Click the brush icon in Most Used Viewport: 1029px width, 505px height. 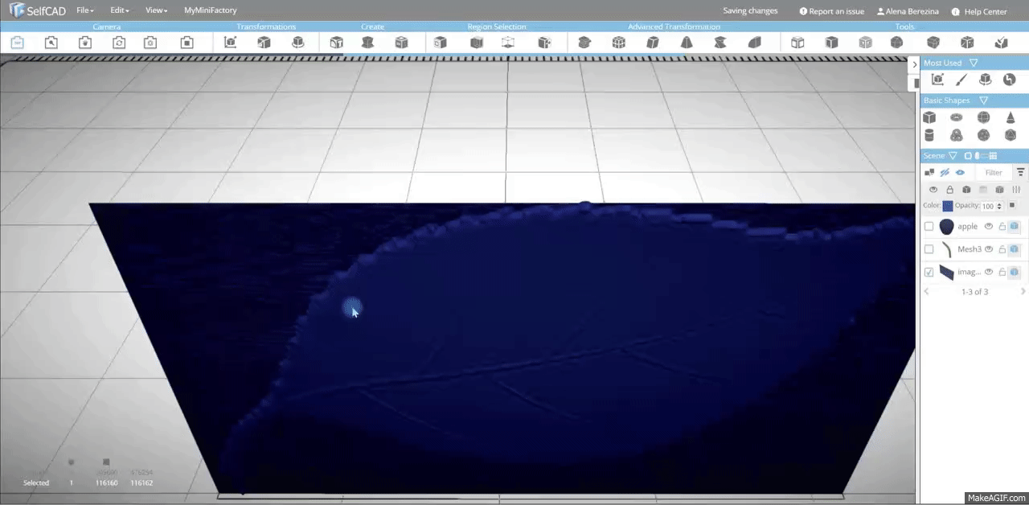[961, 80]
